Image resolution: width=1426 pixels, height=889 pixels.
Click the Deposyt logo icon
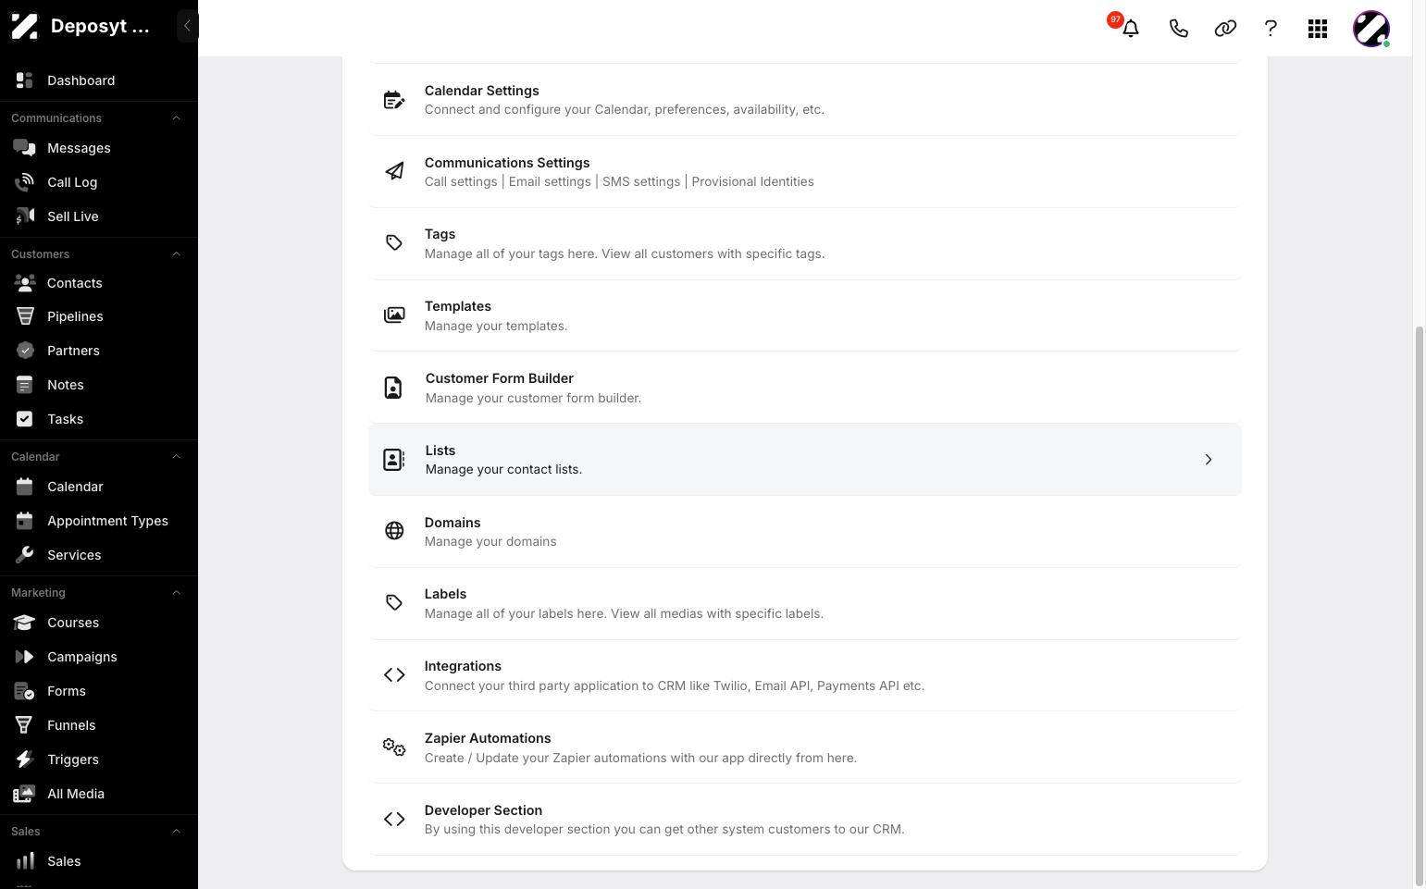(x=25, y=26)
